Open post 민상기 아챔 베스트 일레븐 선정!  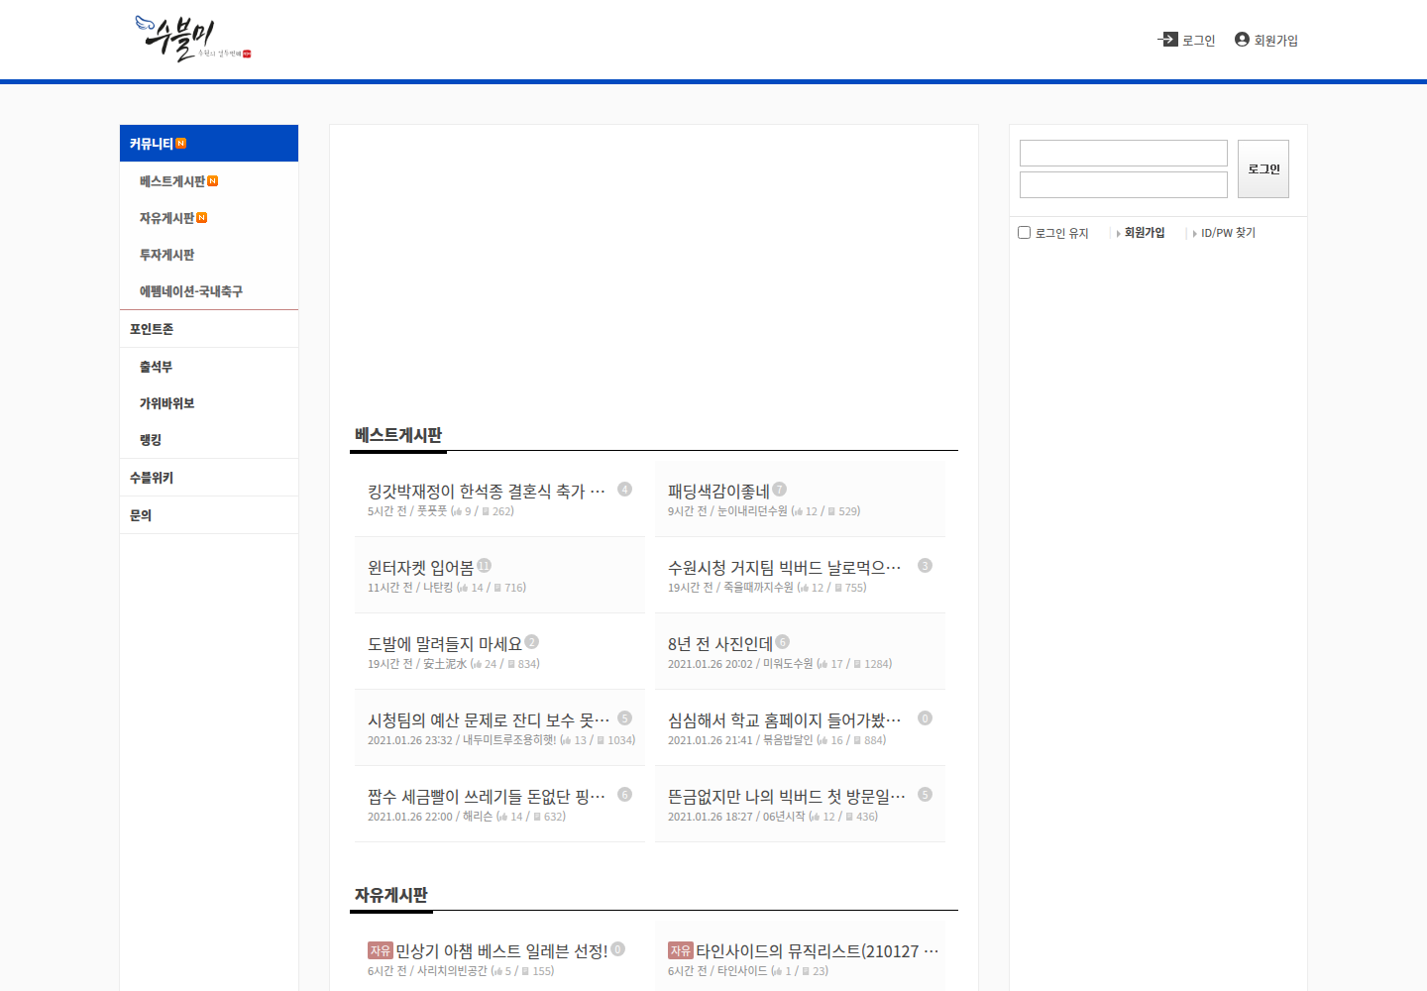point(501,951)
